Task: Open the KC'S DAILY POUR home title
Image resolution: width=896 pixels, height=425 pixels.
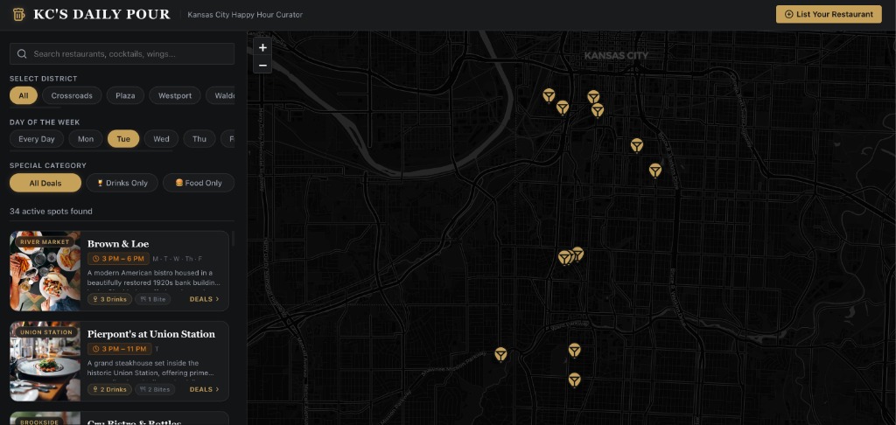Action: [101, 14]
